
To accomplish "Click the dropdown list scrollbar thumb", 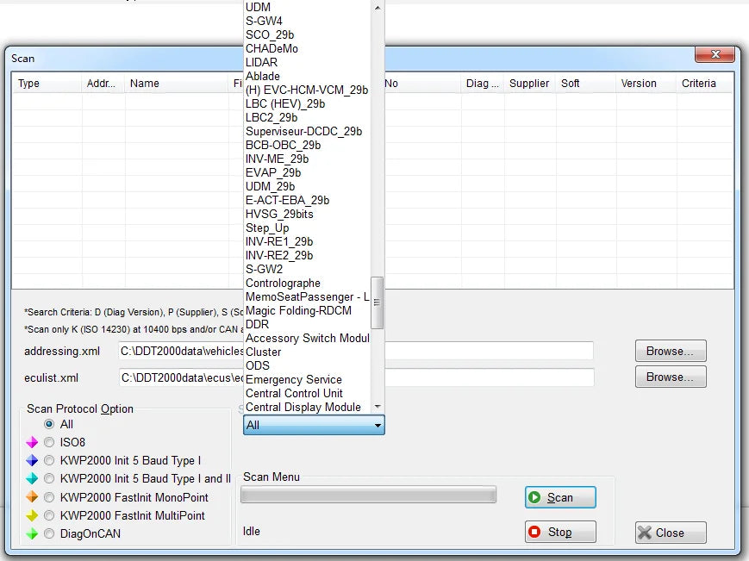I will coord(378,302).
